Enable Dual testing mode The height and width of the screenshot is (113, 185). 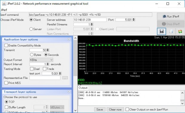[32, 69]
